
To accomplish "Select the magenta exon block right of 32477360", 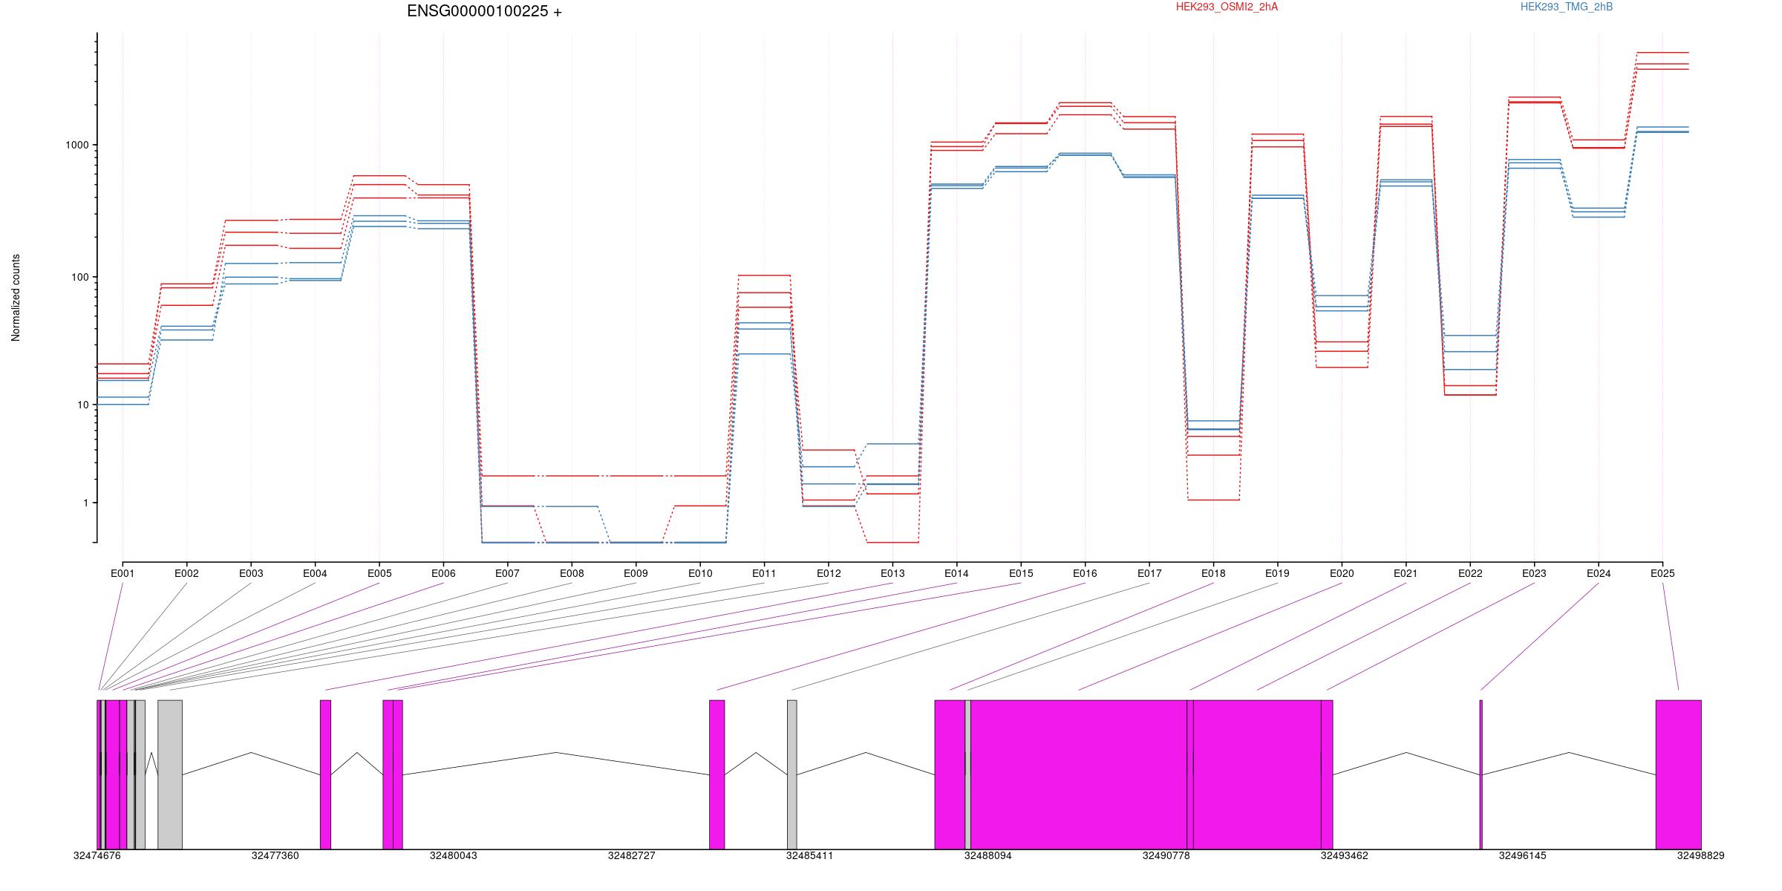I will pos(325,774).
